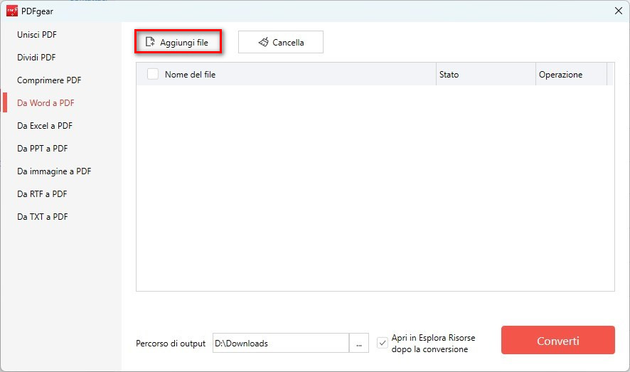Click the Cancella button
This screenshot has width=630, height=372.
[280, 42]
